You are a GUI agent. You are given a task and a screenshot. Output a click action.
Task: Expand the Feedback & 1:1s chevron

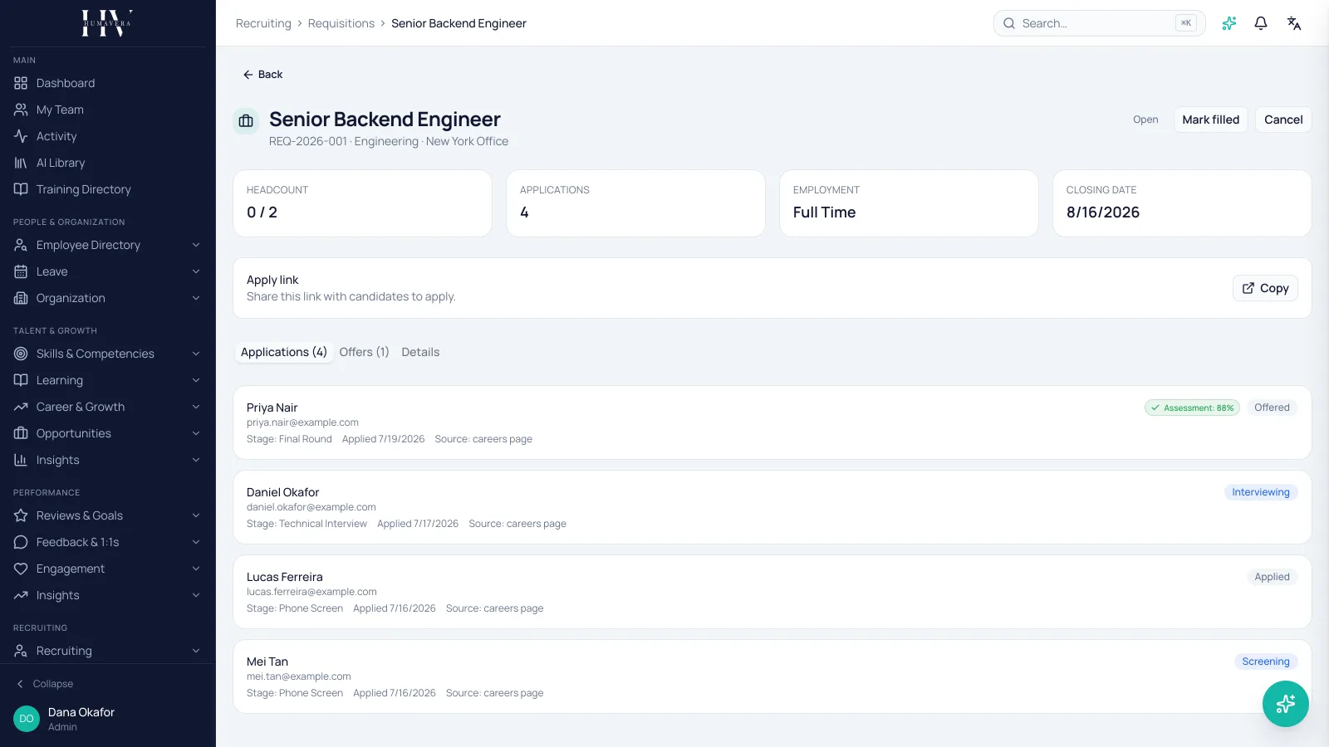(x=196, y=542)
